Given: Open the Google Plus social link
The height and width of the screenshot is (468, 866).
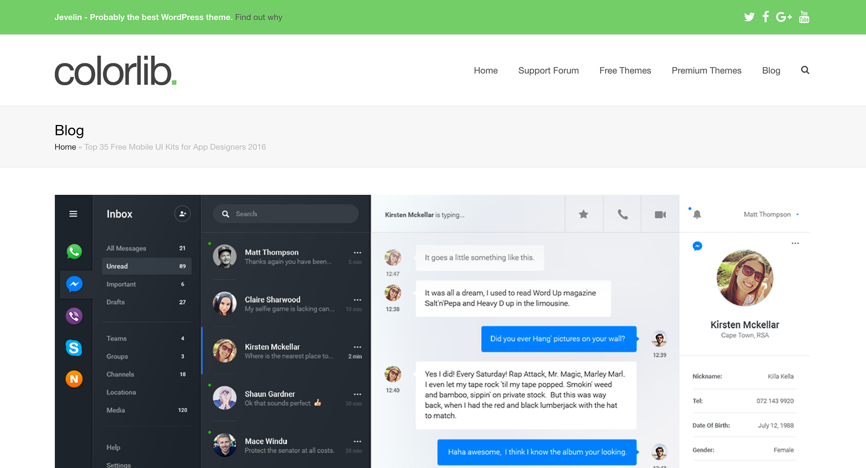Looking at the screenshot, I should 784,17.
